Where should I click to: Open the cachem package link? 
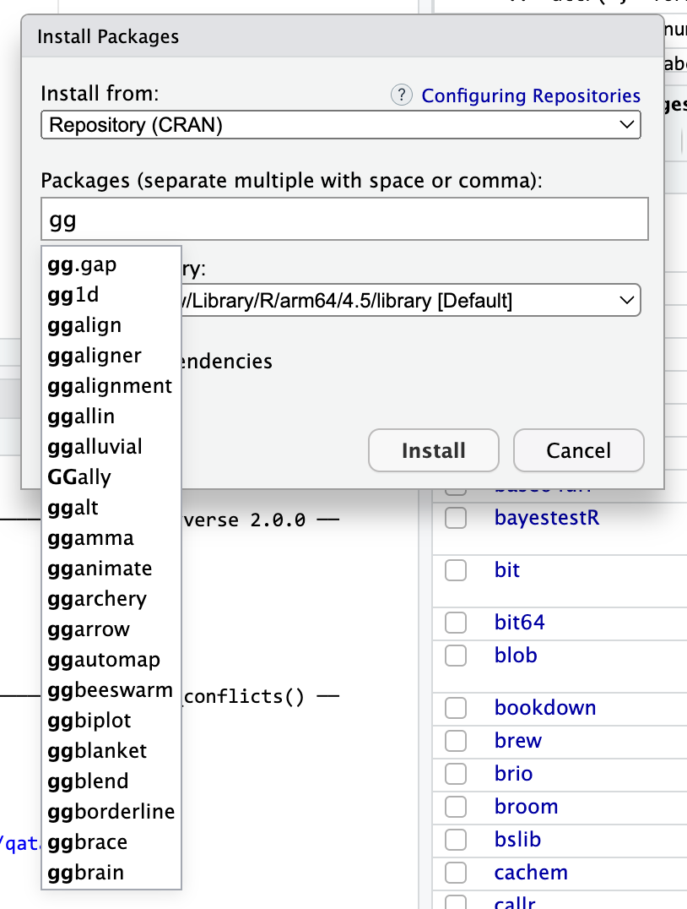tap(531, 873)
